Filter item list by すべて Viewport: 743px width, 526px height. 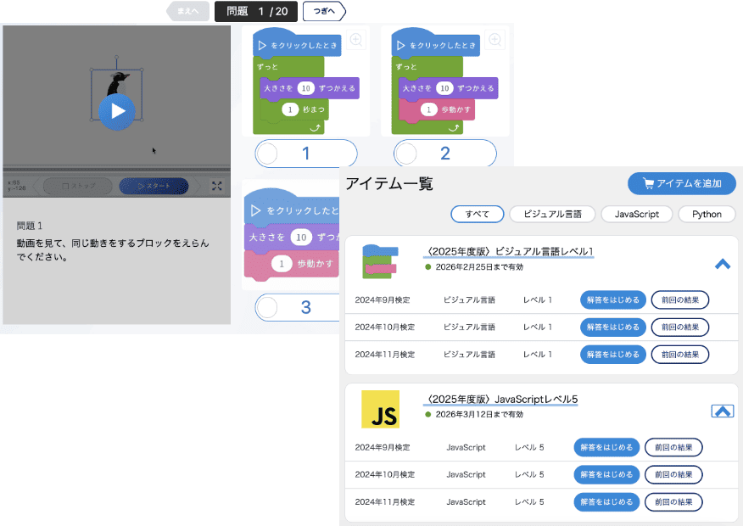[478, 214]
